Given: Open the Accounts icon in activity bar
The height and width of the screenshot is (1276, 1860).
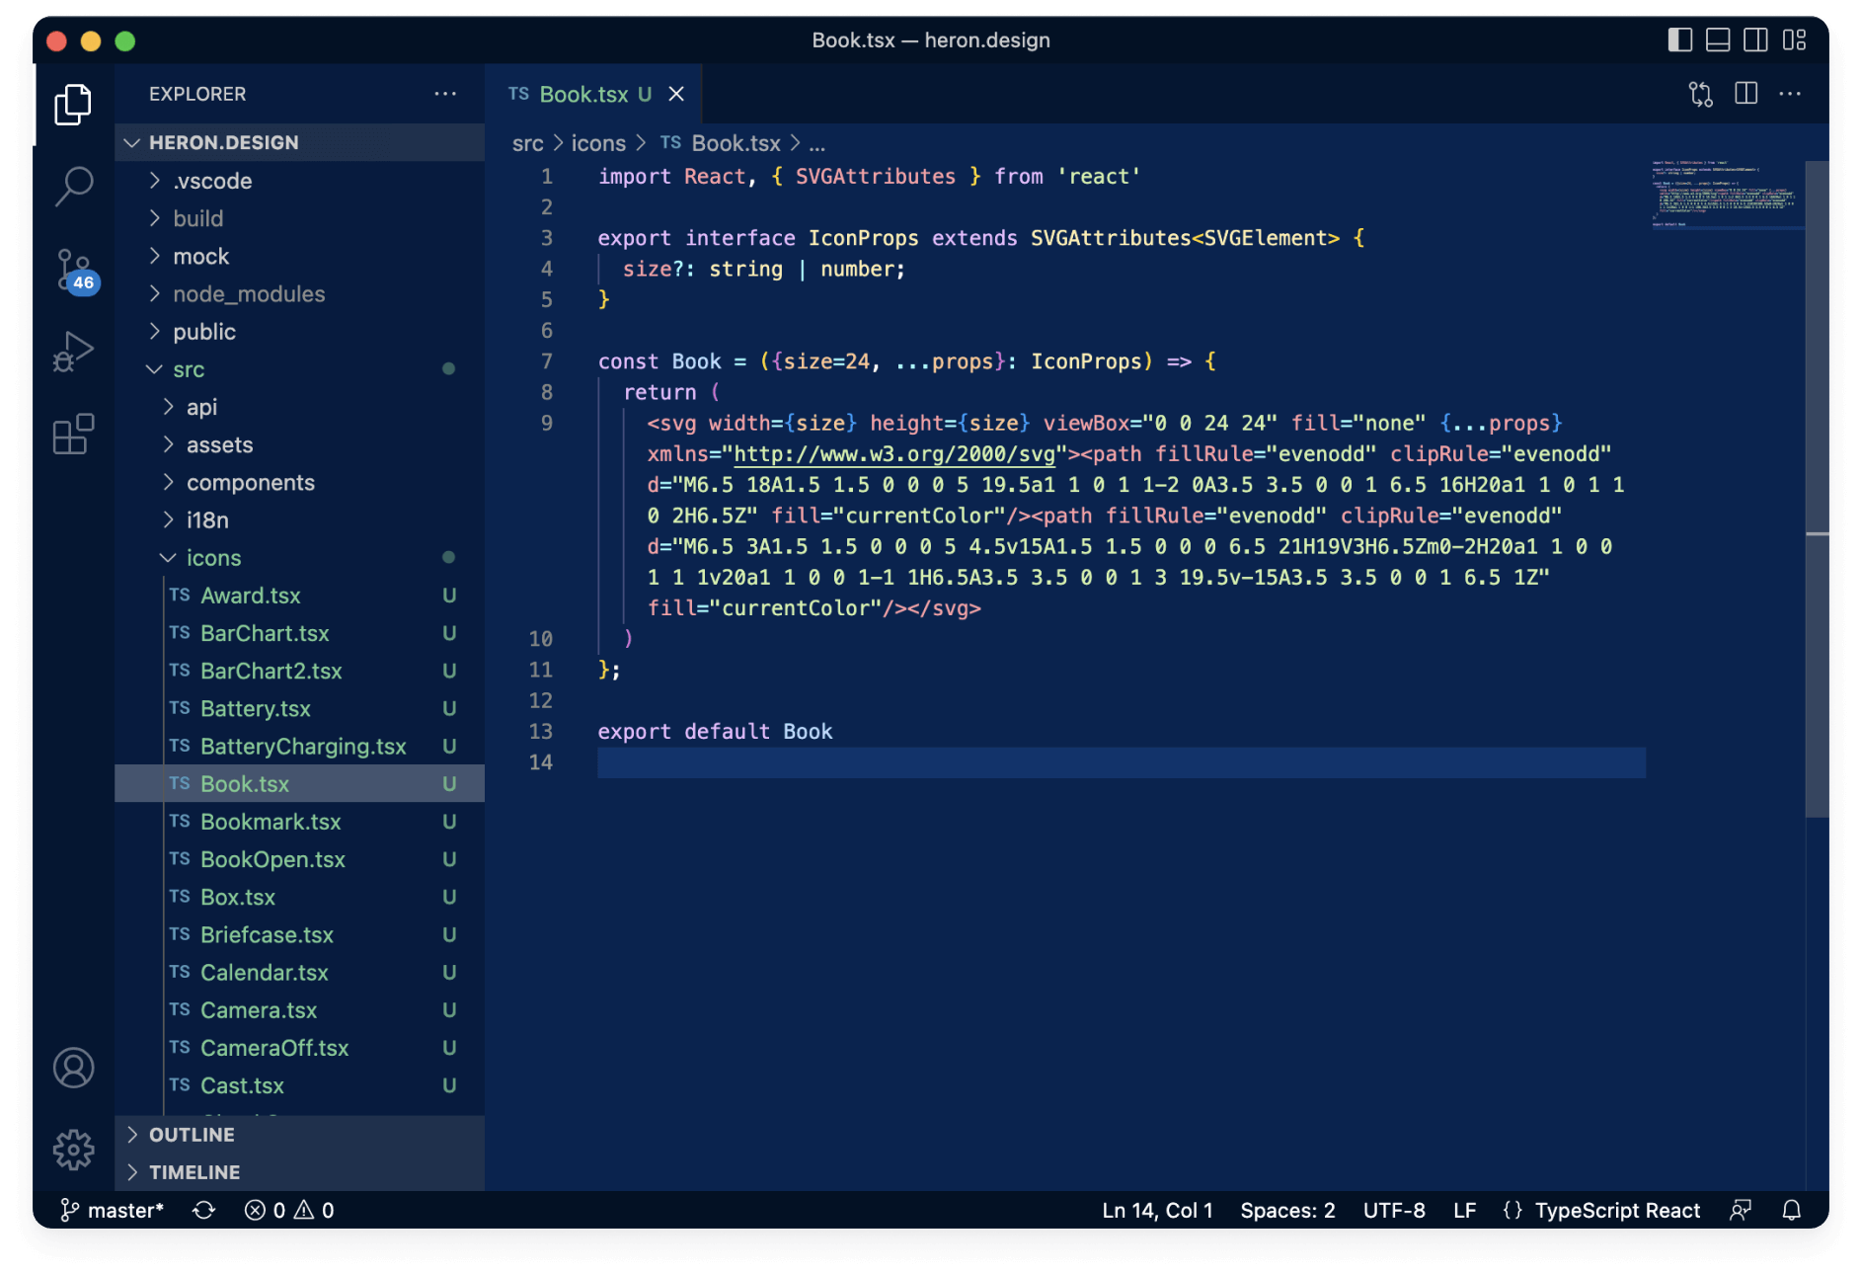Looking at the screenshot, I should click(x=73, y=1068).
